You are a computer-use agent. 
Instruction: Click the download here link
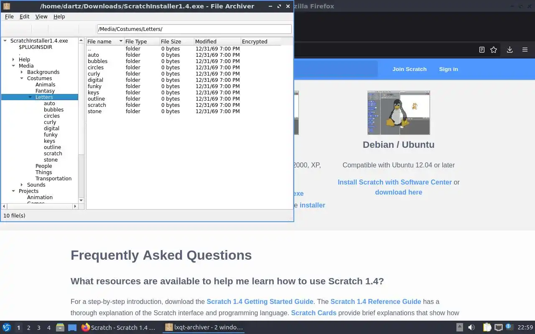point(398,192)
